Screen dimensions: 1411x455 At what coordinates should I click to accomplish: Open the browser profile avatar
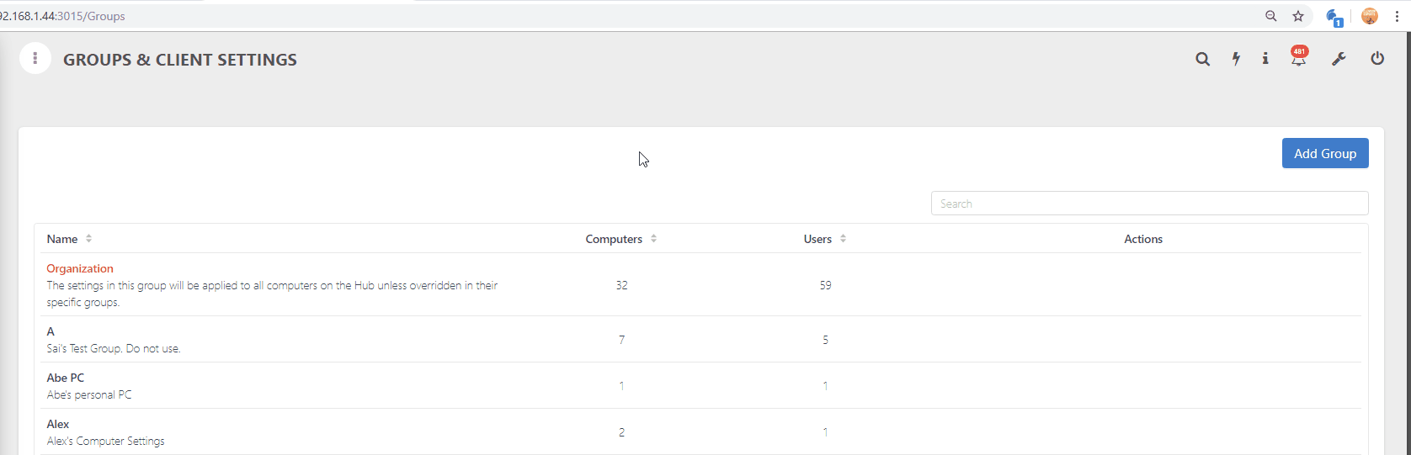[x=1370, y=16]
